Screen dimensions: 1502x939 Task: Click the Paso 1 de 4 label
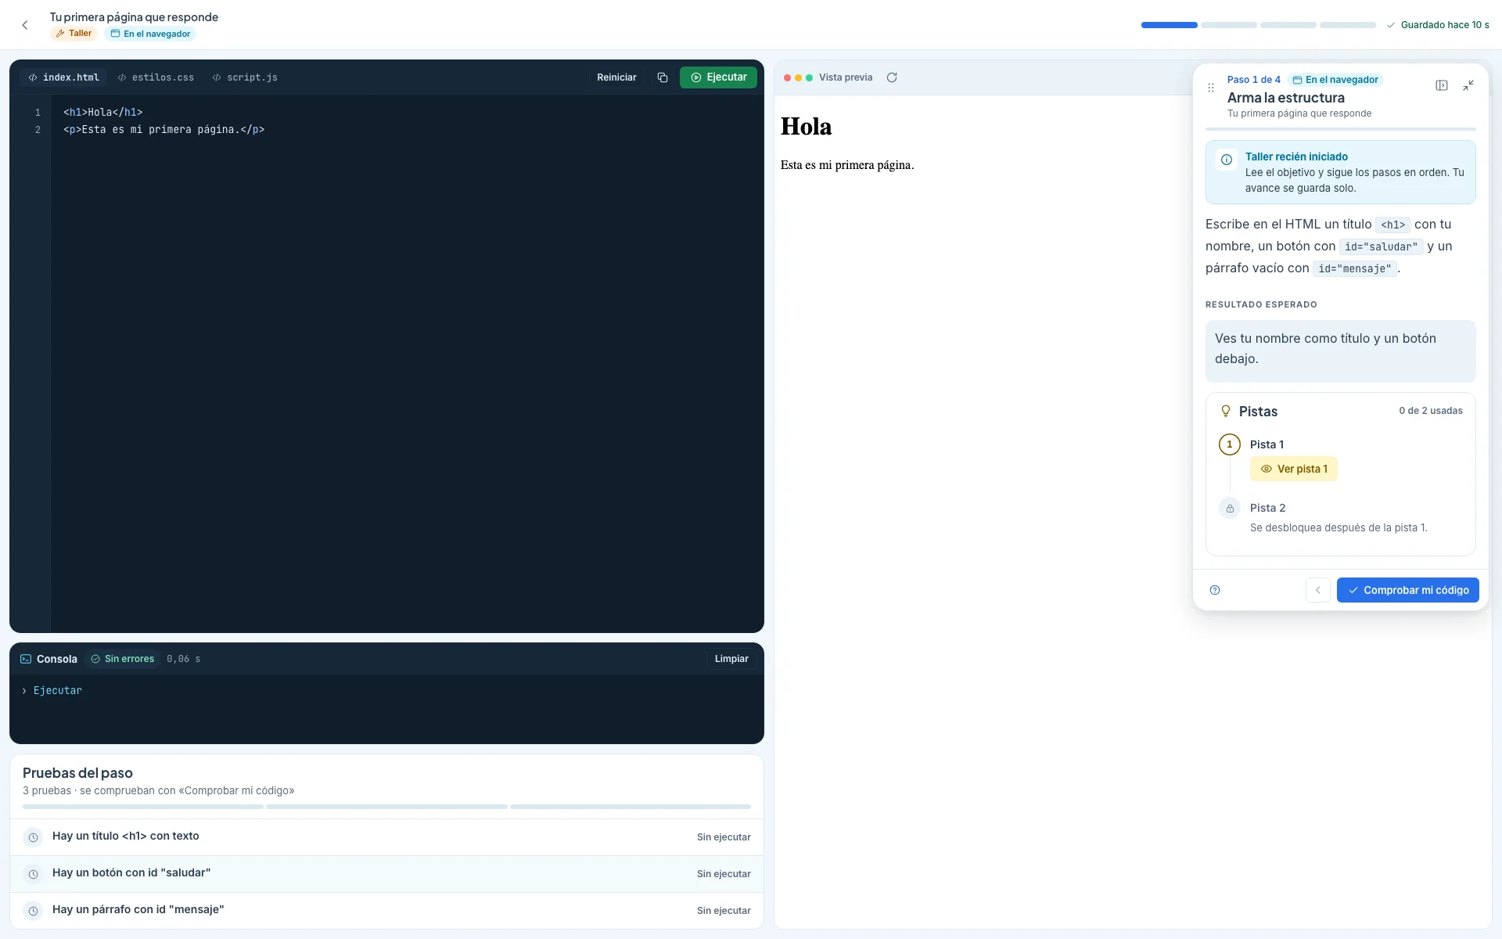coord(1254,80)
